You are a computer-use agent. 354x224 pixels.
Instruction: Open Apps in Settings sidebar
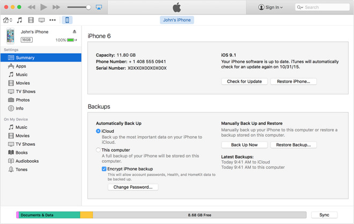pyautogui.click(x=41, y=66)
